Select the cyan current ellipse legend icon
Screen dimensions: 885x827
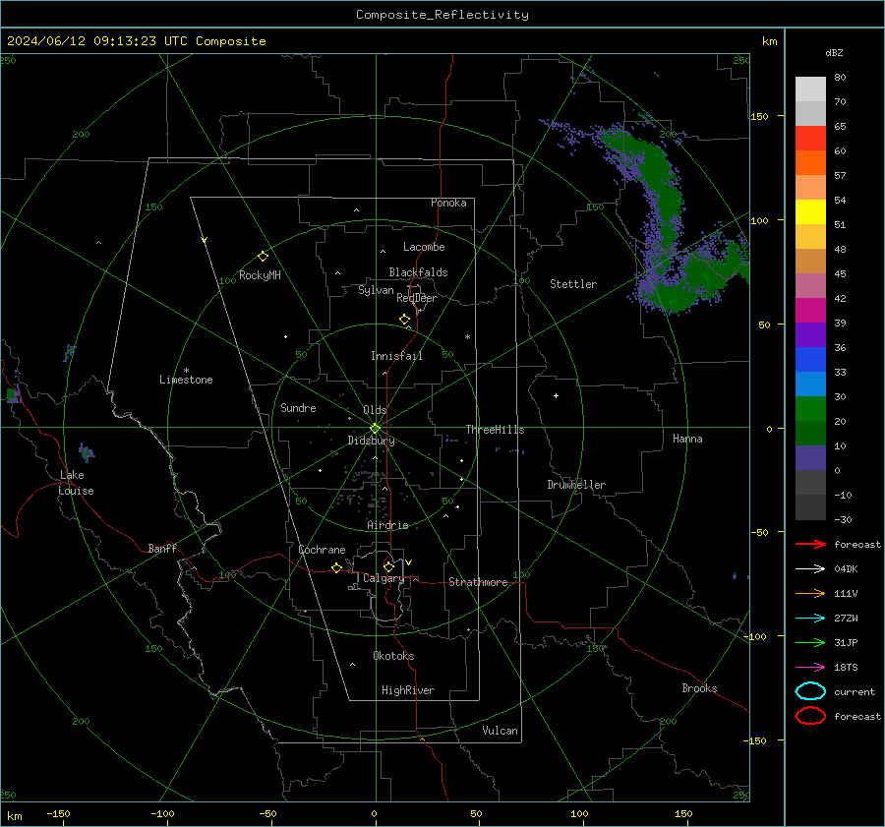(810, 691)
